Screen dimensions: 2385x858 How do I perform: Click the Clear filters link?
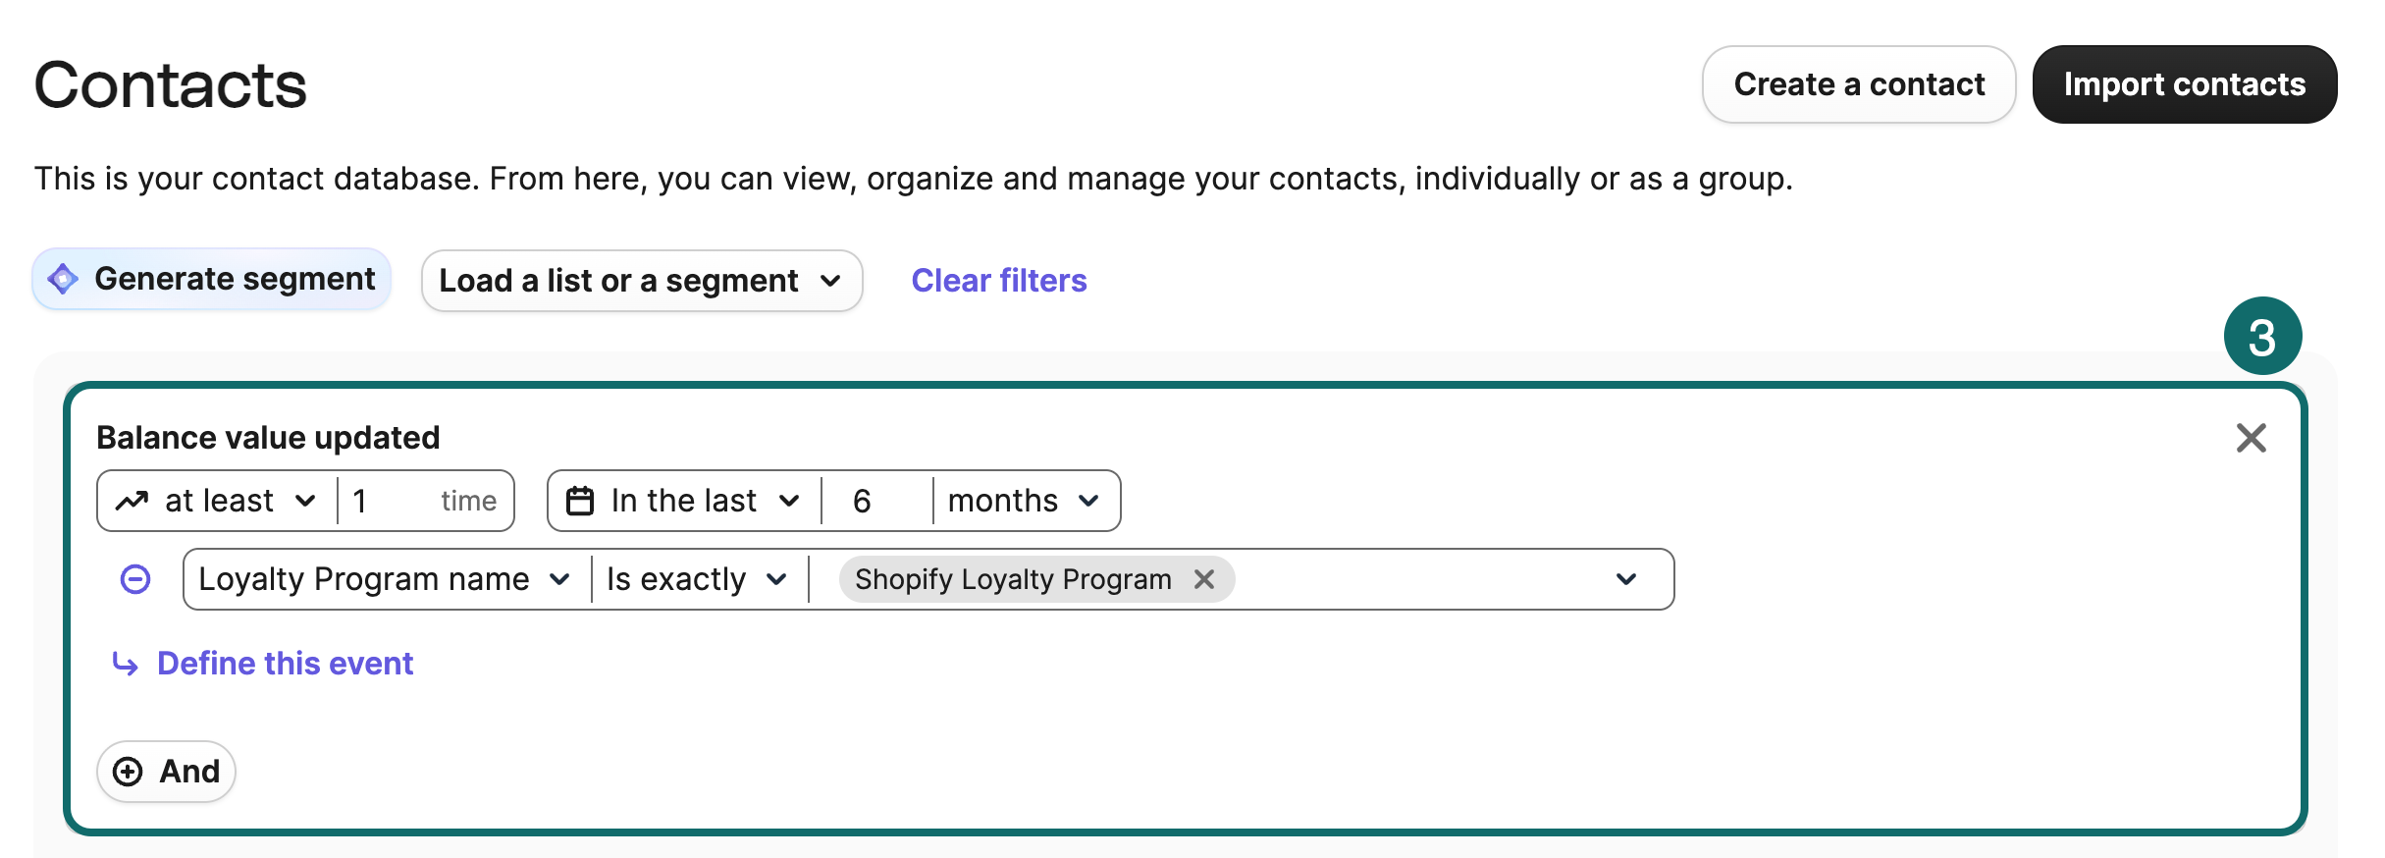click(999, 281)
